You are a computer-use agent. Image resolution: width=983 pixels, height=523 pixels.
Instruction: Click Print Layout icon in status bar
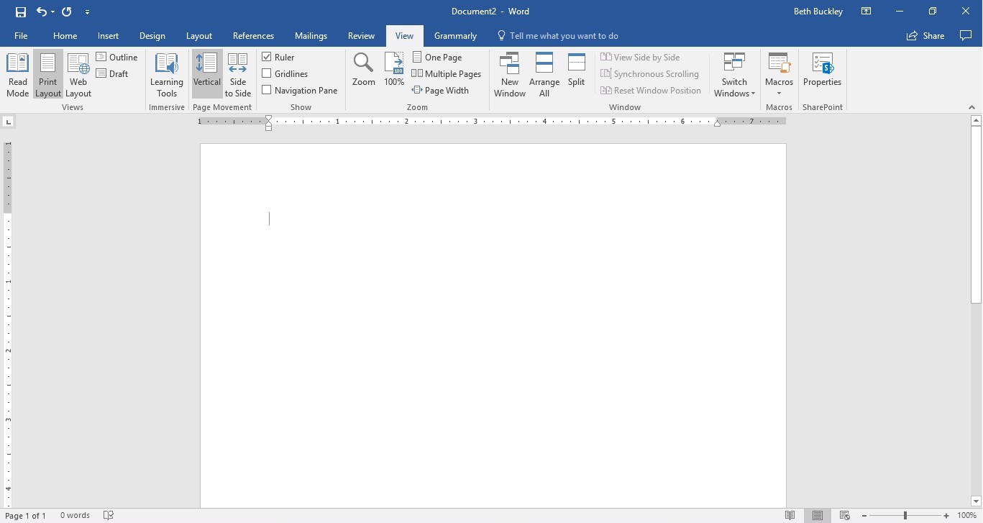(x=818, y=515)
